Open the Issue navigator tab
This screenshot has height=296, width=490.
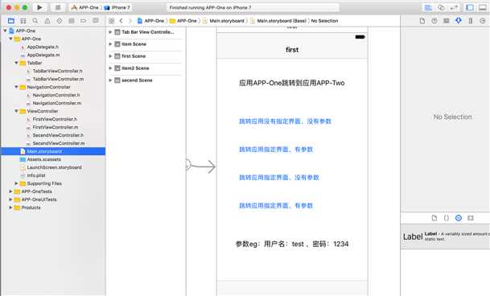point(47,21)
